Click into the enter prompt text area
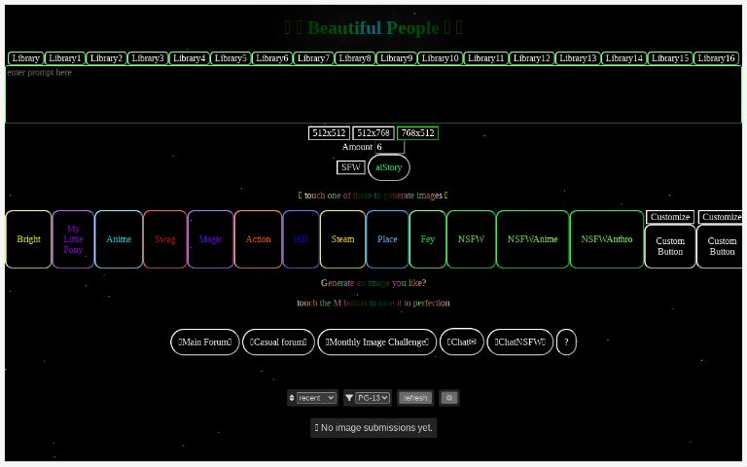The width and height of the screenshot is (747, 467). [x=373, y=94]
